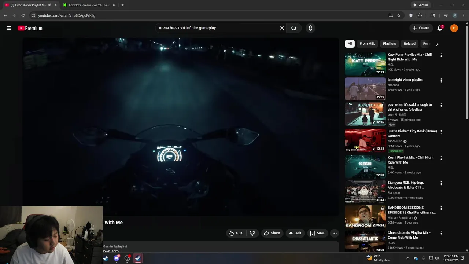Open the shield extension icon

click(411, 15)
